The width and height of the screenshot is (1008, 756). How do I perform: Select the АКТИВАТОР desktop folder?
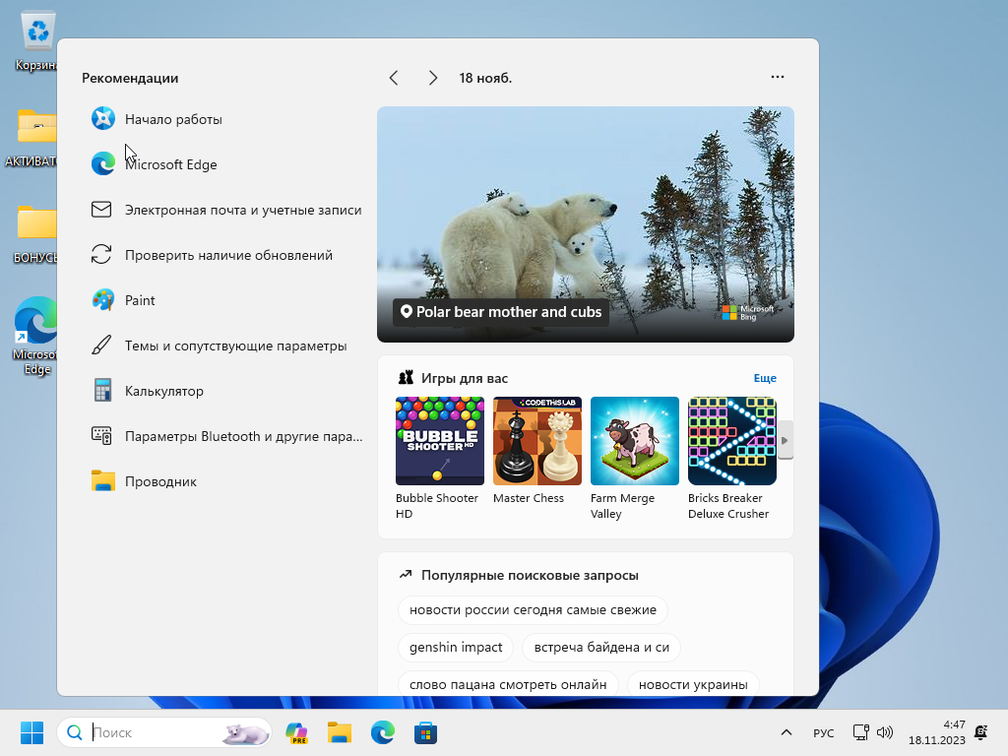pyautogui.click(x=31, y=138)
